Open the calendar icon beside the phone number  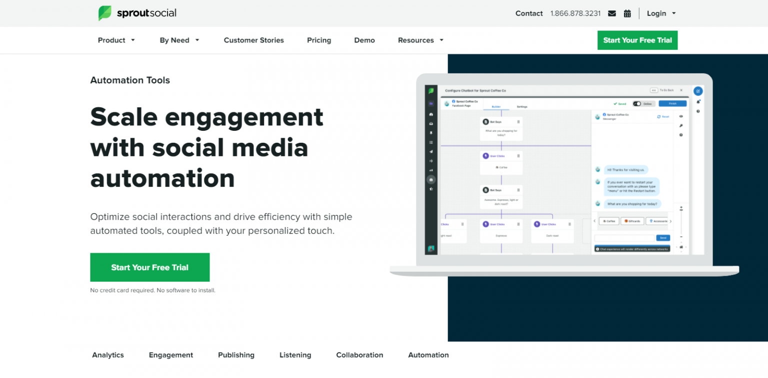coord(627,13)
